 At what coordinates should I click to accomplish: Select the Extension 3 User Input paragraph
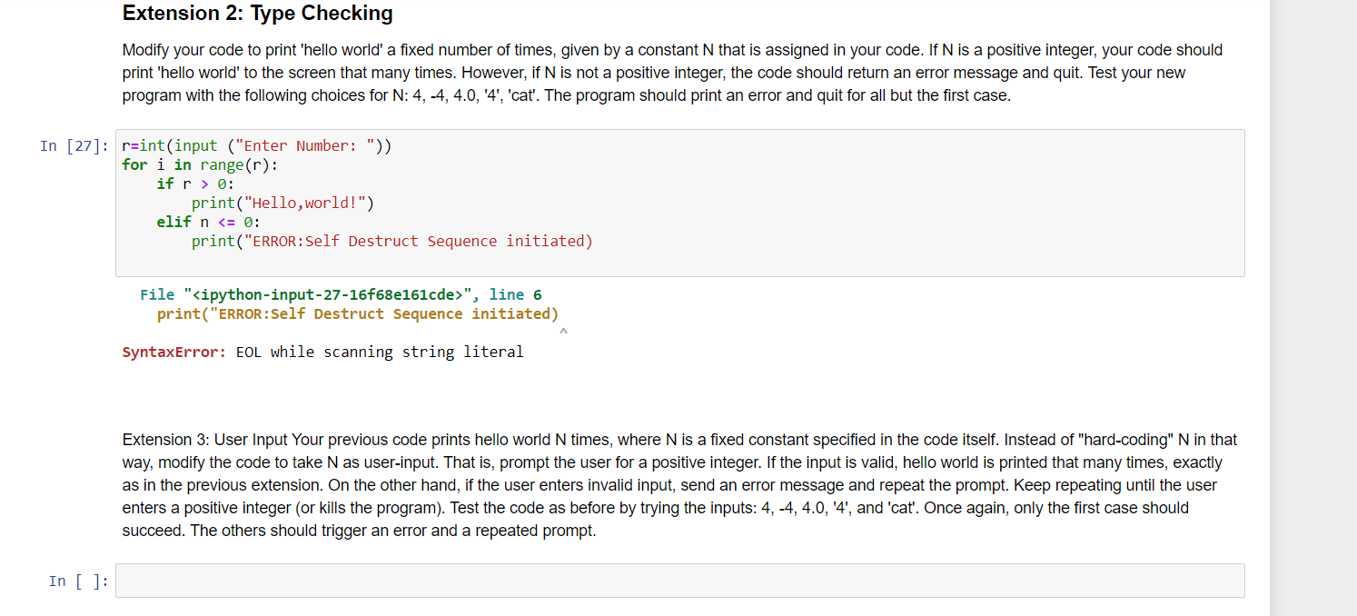[679, 485]
